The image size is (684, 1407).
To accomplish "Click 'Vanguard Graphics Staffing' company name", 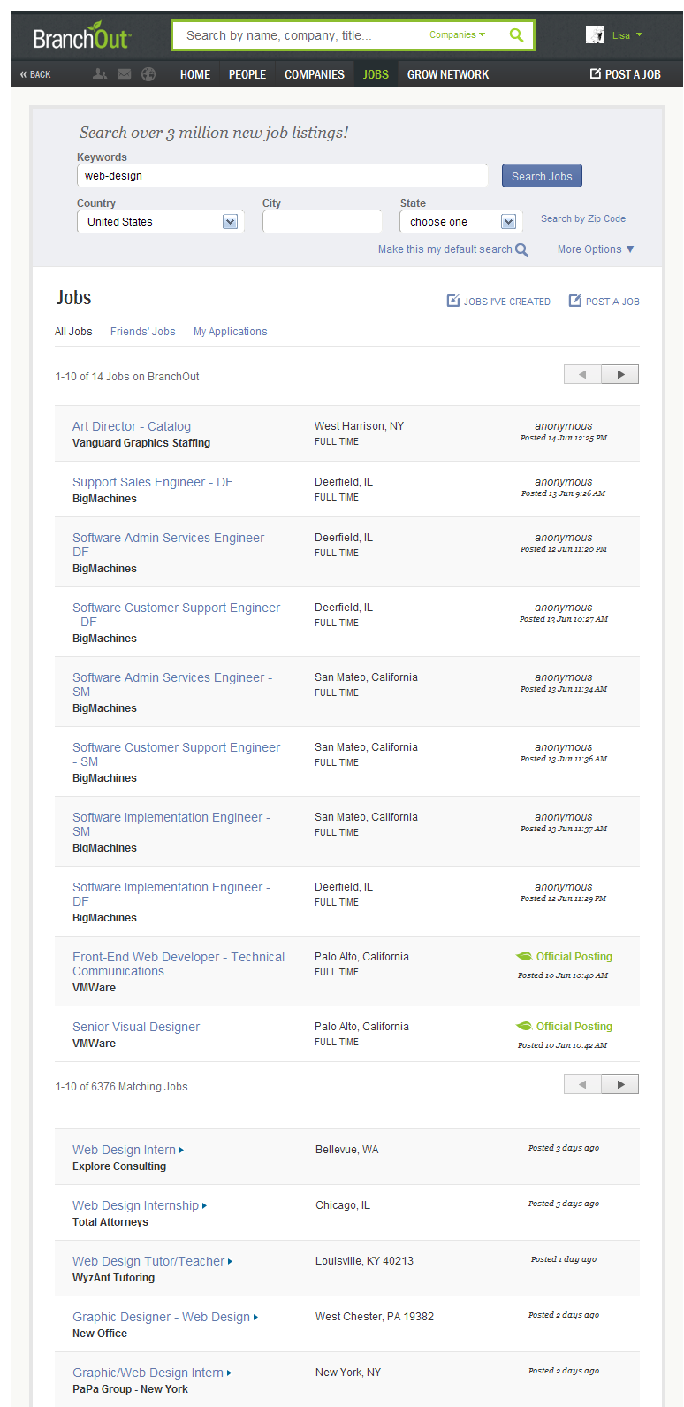I will (x=141, y=443).
